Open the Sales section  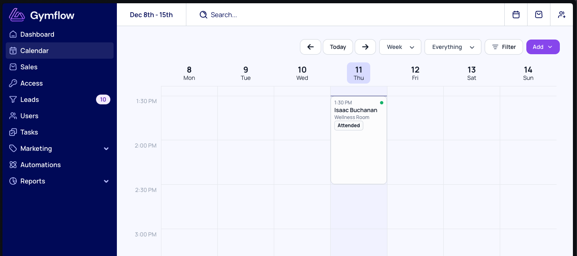click(60, 67)
